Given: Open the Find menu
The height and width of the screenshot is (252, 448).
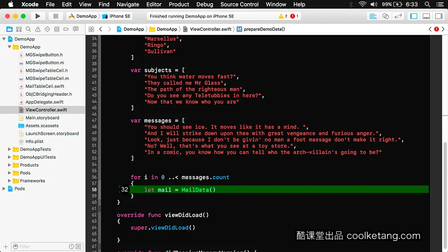Looking at the screenshot, I should 104,4.
